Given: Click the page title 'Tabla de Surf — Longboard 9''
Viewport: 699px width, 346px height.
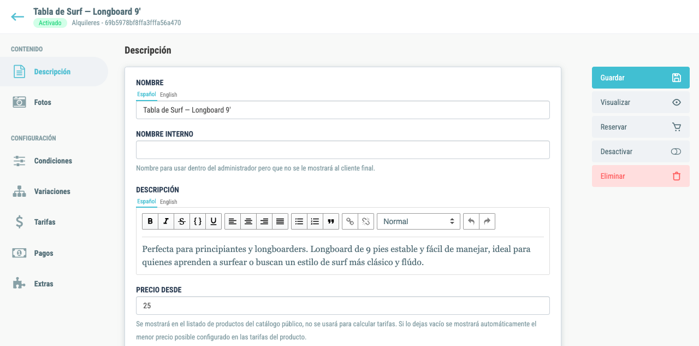Looking at the screenshot, I should [x=87, y=11].
